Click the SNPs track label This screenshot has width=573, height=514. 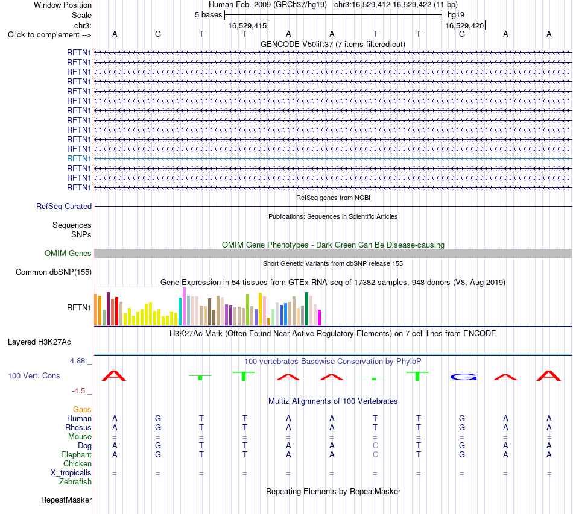pos(81,234)
